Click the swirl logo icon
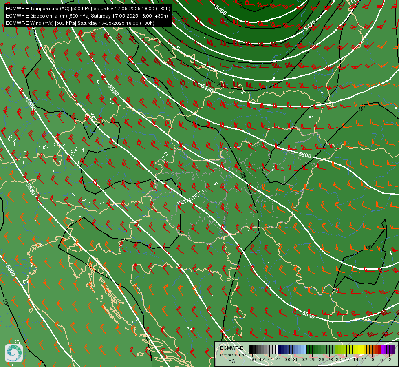The height and width of the screenshot is (367, 399). pos(14,353)
